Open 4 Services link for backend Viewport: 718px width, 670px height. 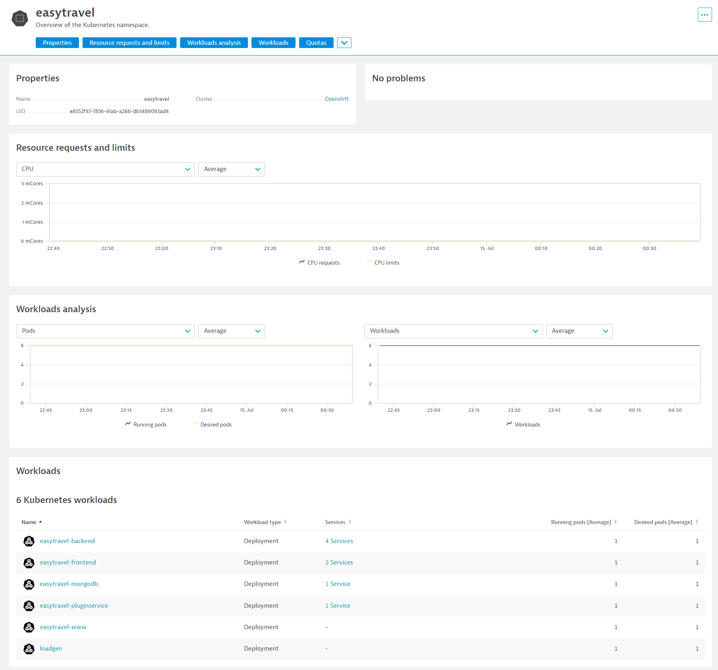click(339, 541)
